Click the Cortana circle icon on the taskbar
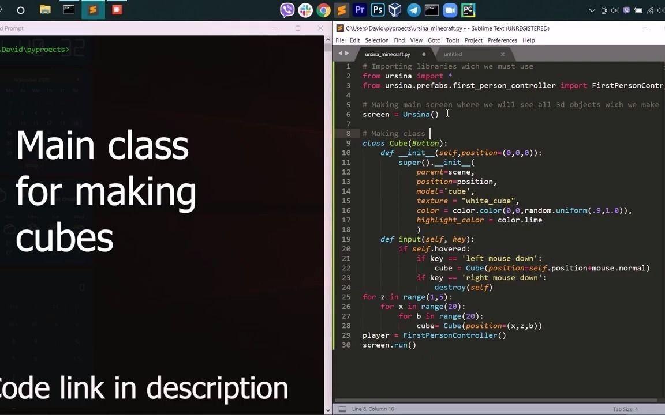The image size is (665, 415). (x=20, y=10)
